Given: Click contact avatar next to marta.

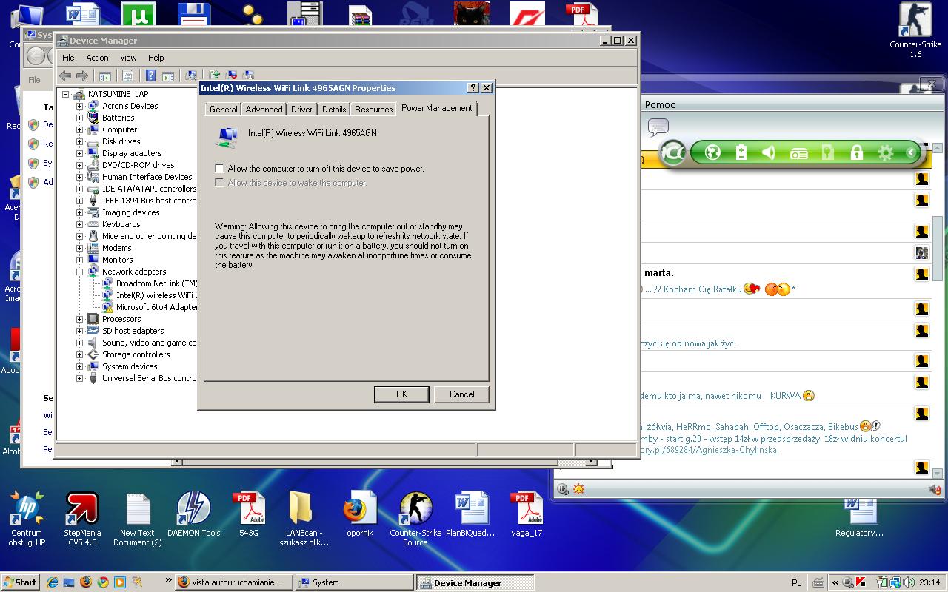Looking at the screenshot, I should coord(921,274).
